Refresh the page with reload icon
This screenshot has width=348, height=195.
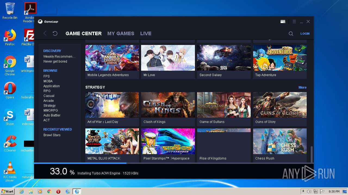click(x=55, y=33)
